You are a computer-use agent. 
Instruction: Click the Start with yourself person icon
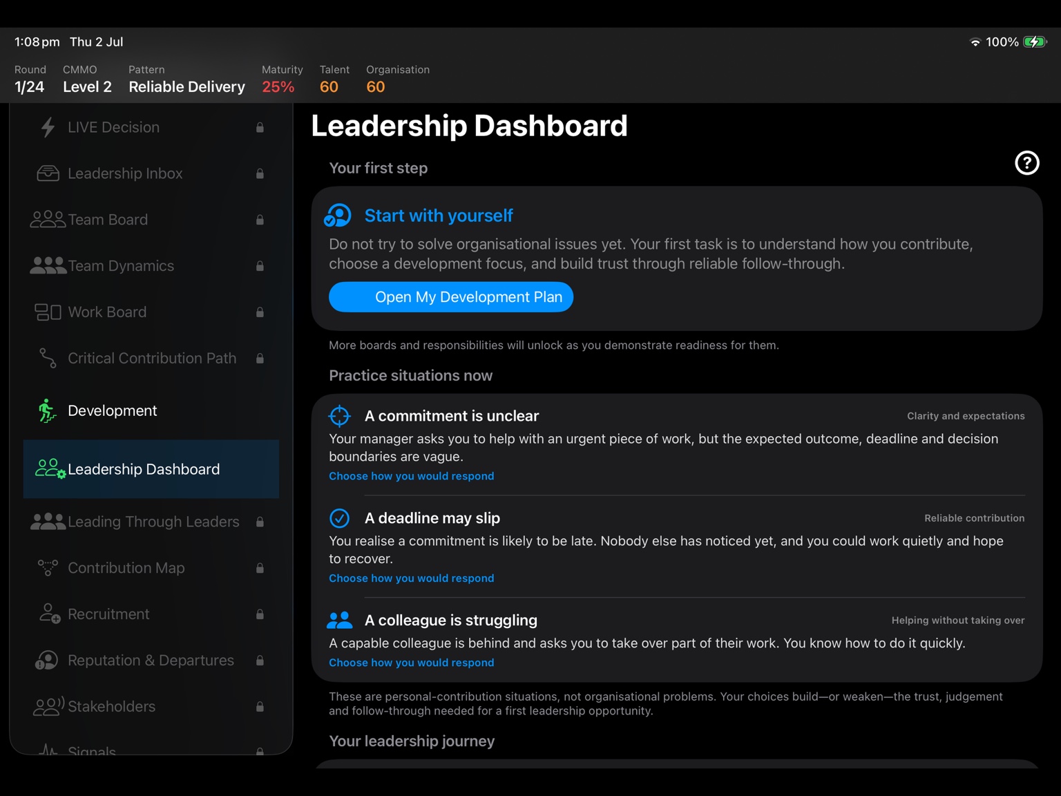(338, 216)
